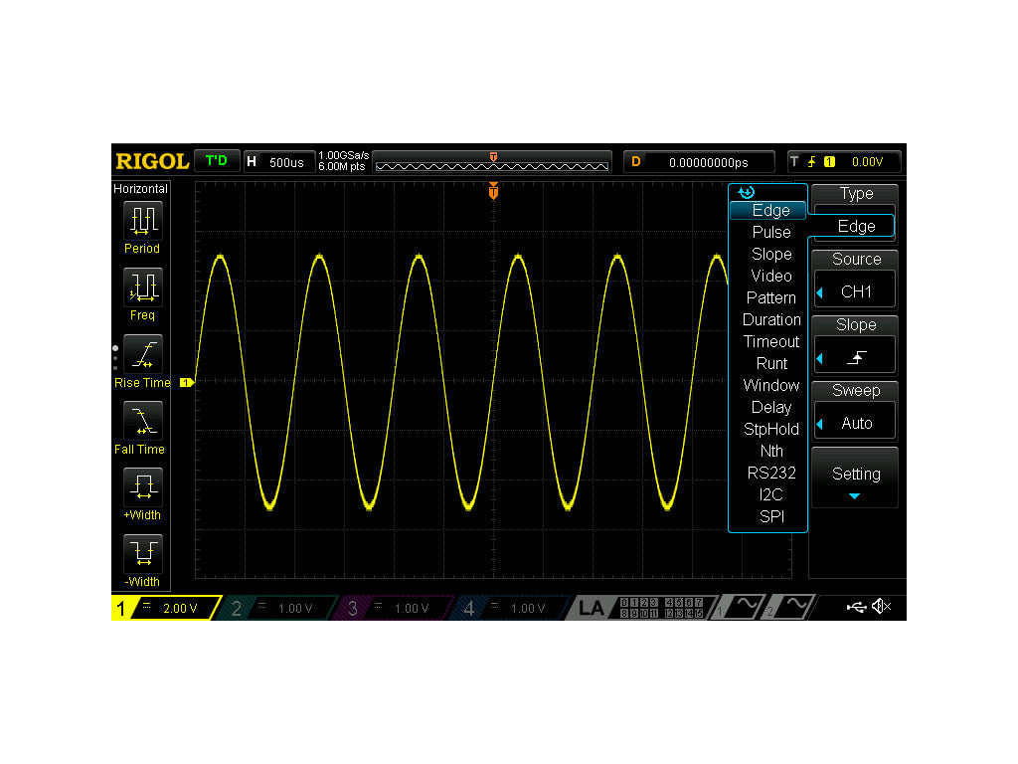Select the Period measurement icon
This screenshot has height=764, width=1018.
tap(143, 219)
